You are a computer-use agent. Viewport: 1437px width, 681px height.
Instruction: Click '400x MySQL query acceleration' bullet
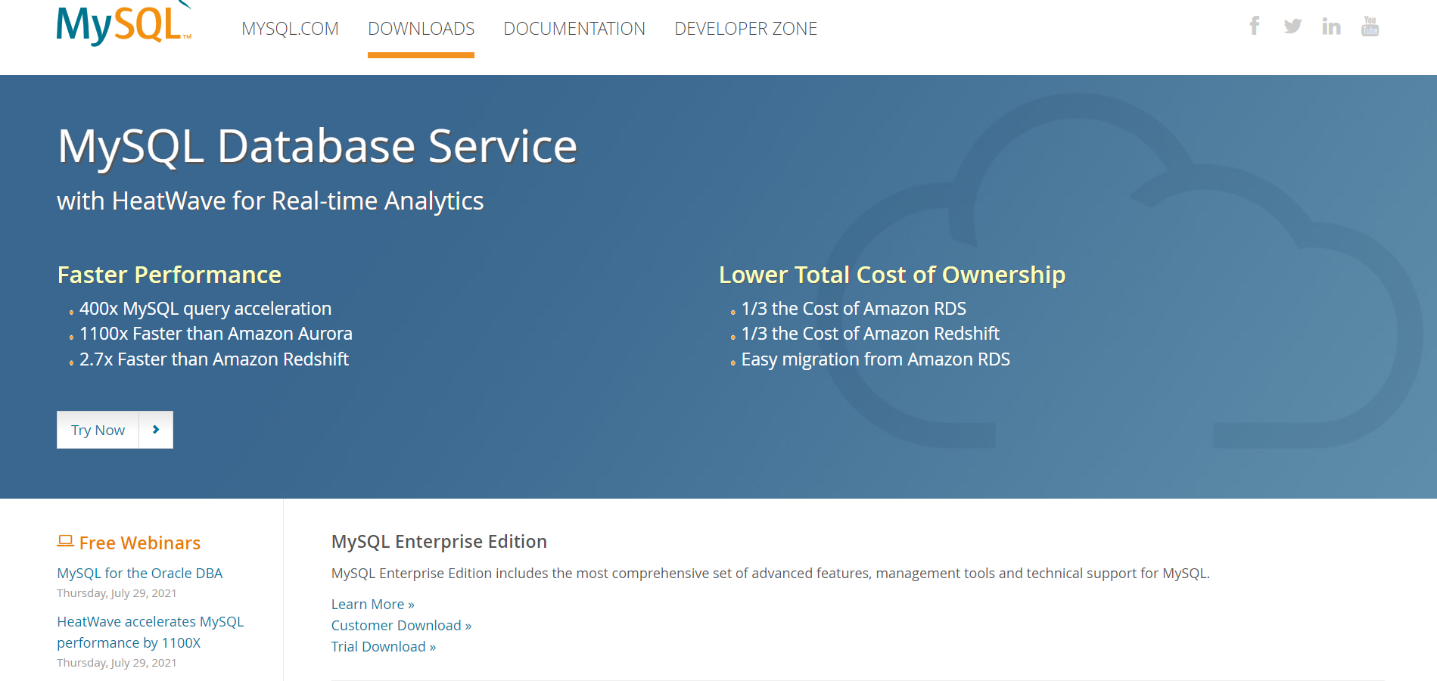(205, 309)
